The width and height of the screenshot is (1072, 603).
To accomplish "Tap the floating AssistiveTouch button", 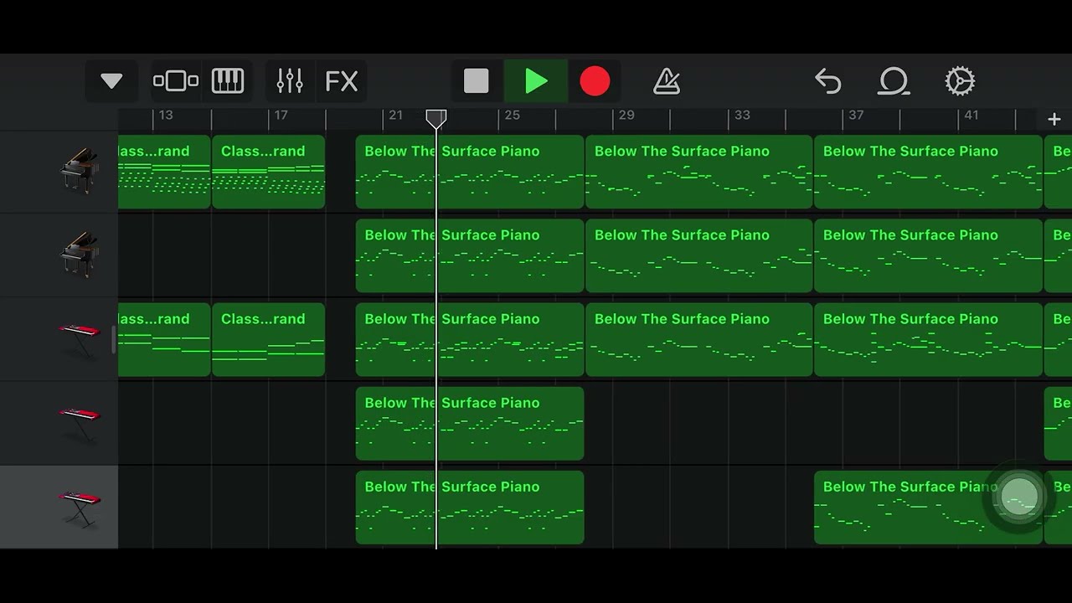I will (x=1019, y=497).
